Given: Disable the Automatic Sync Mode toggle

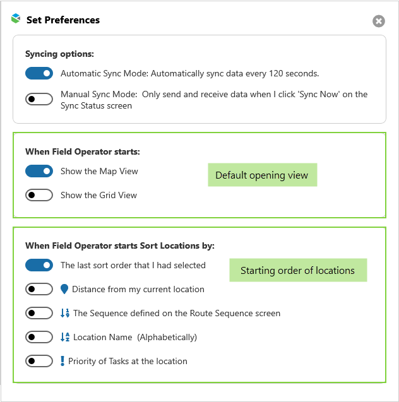Looking at the screenshot, I should [x=39, y=73].
